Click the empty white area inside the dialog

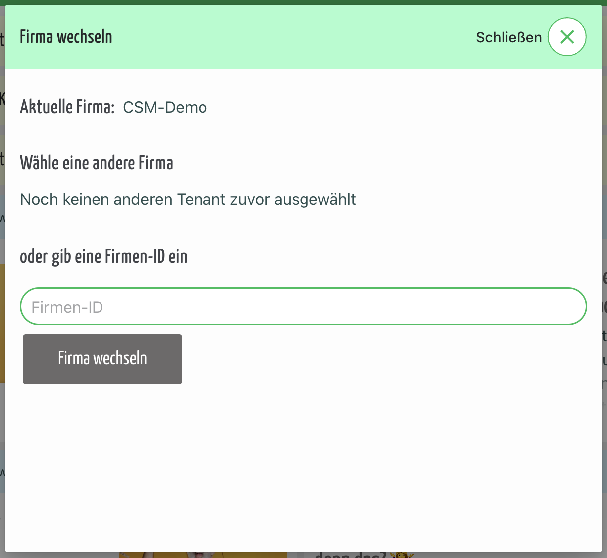click(x=303, y=467)
